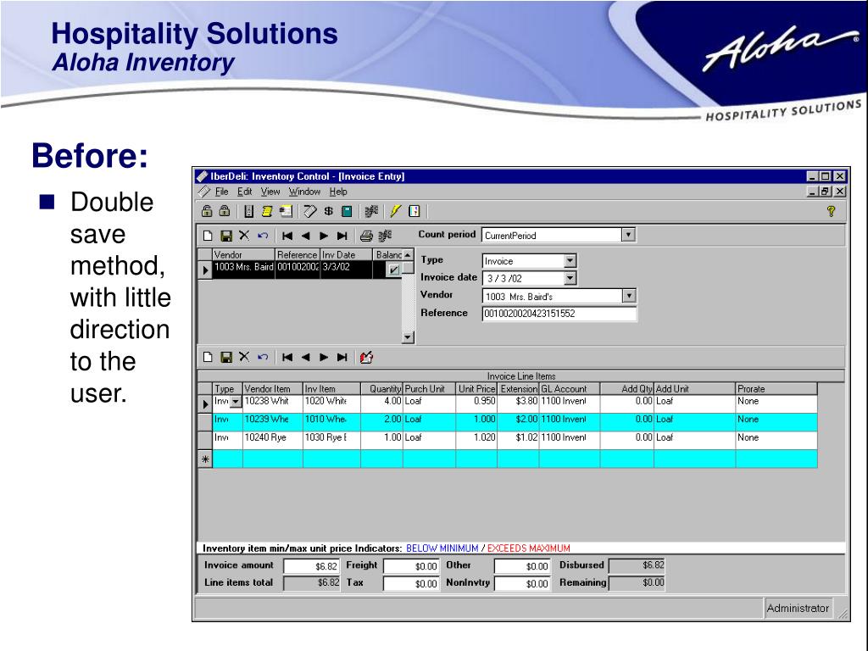Click the invoice list scrollbar up arrow
This screenshot has width=868, height=651.
408,254
